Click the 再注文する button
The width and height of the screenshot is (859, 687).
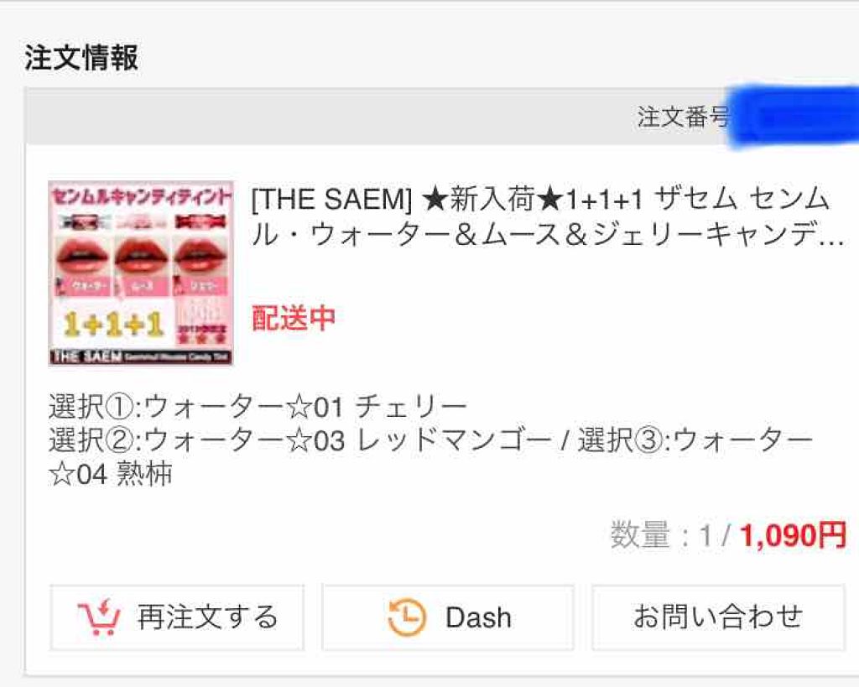pos(177,617)
